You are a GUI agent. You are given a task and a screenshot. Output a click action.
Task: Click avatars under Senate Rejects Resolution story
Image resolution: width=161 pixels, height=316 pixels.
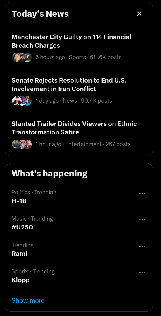click(x=22, y=101)
